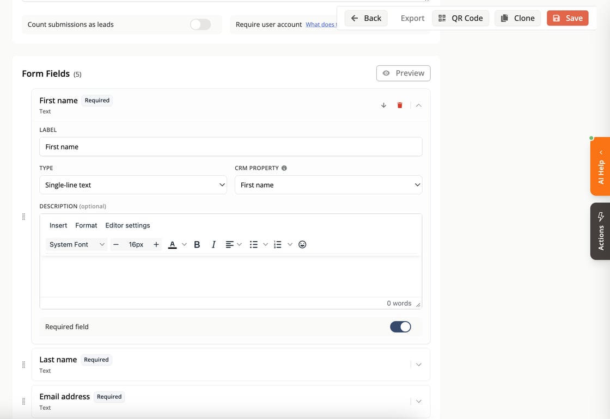Open the What does link

(x=321, y=24)
